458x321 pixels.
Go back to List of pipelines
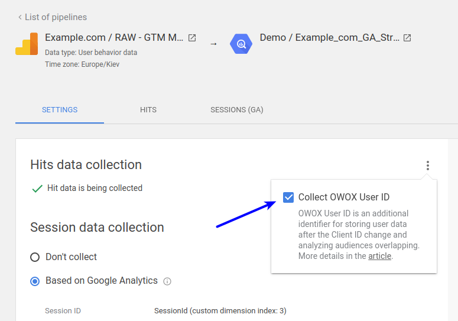click(x=53, y=17)
